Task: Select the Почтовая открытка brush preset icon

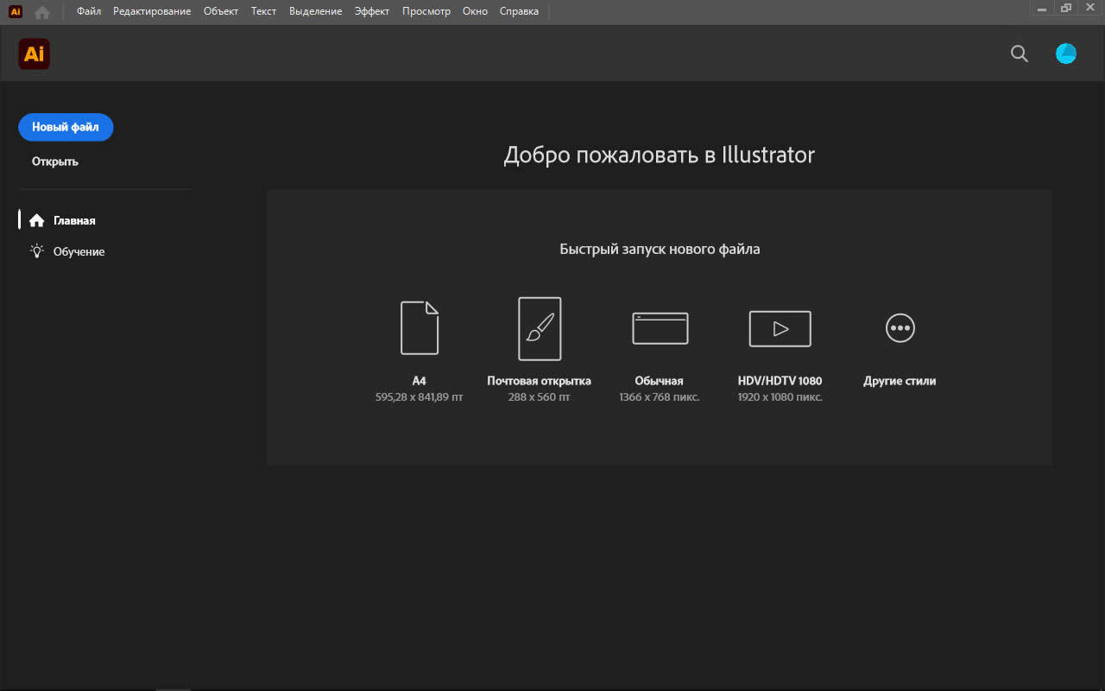Action: tap(540, 328)
